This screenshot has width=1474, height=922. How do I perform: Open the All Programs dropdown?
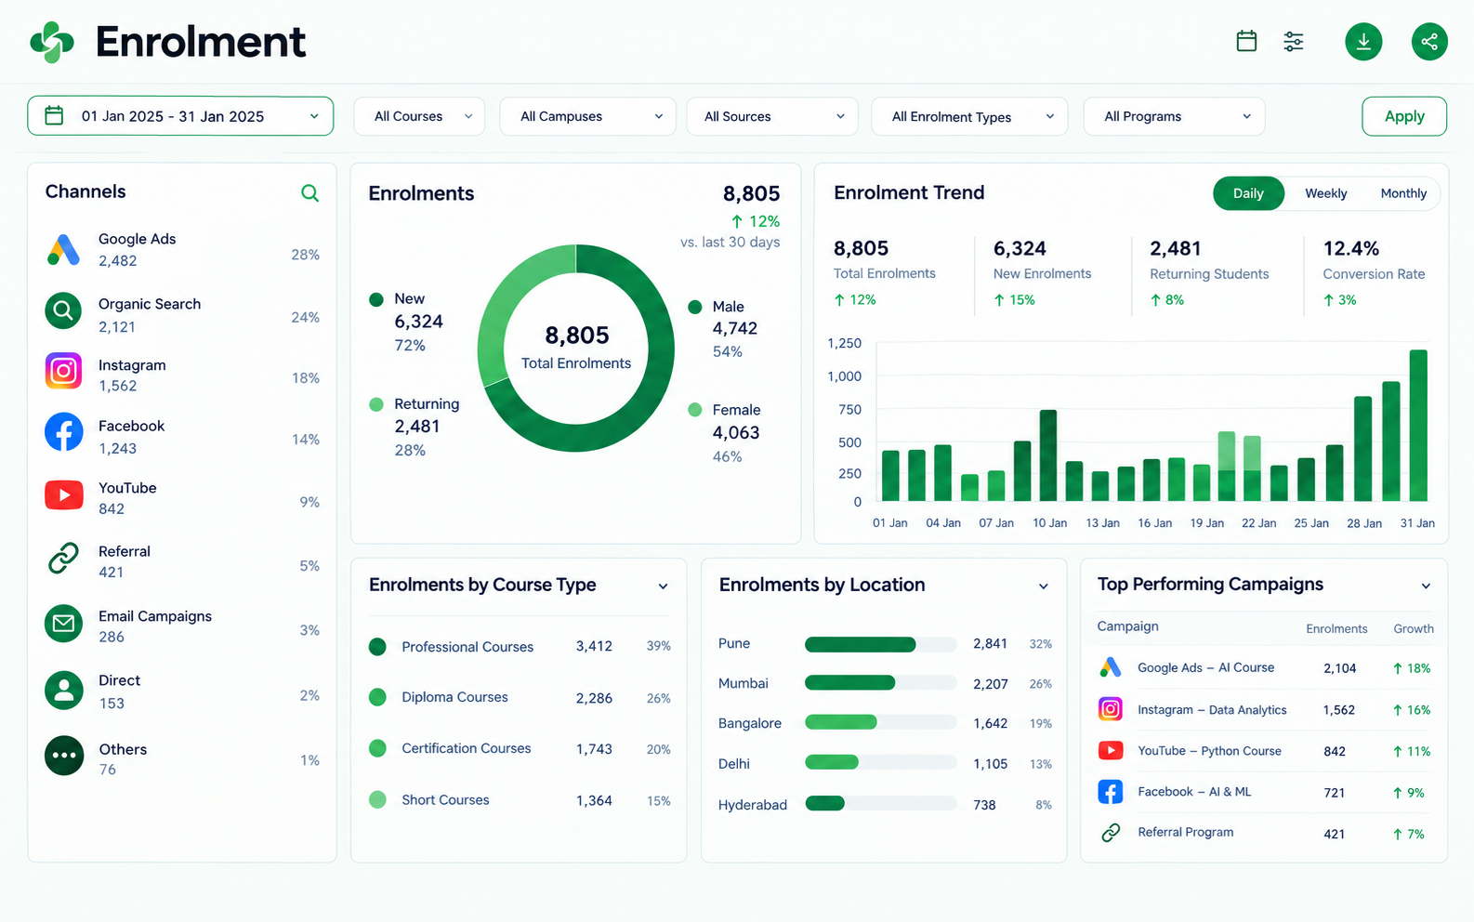tap(1174, 116)
